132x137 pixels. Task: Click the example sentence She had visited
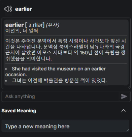56,72
